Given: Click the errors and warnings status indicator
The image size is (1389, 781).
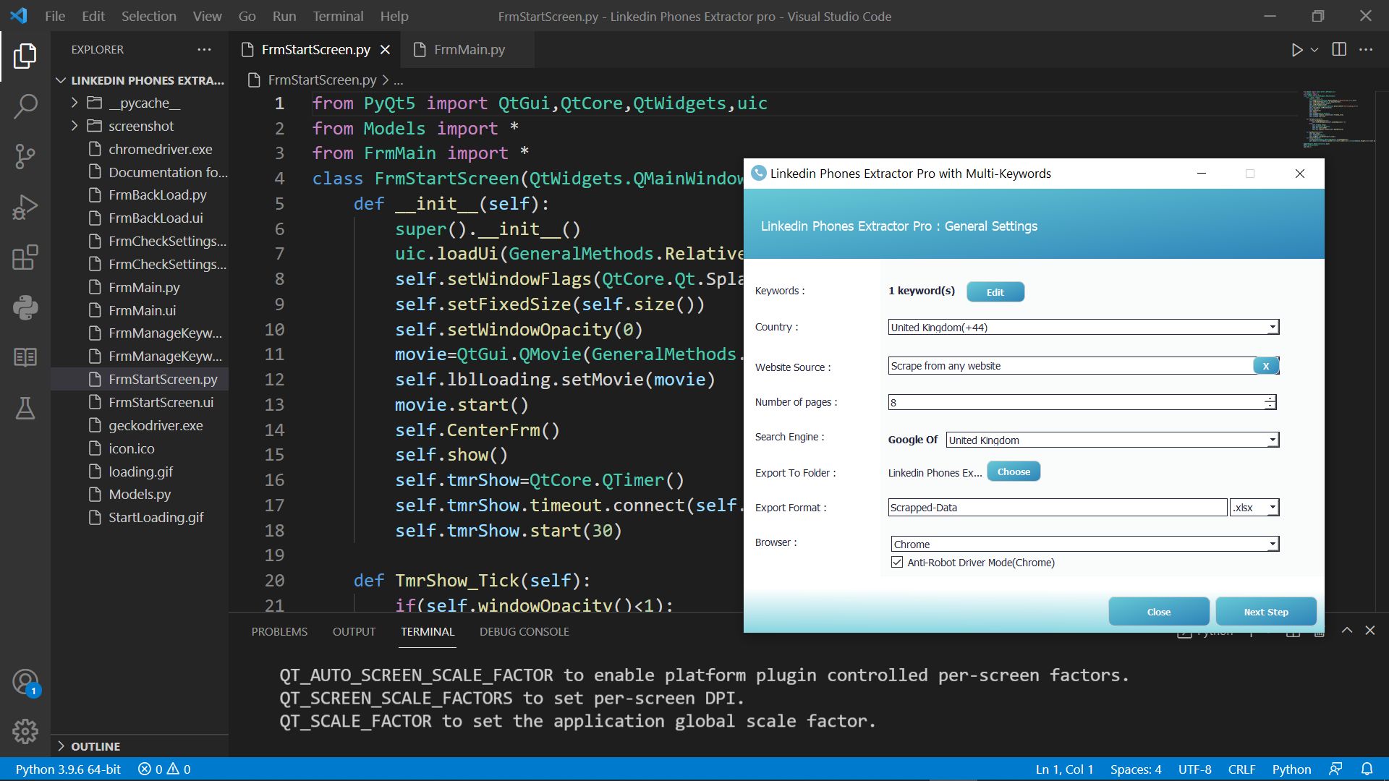Looking at the screenshot, I should (164, 769).
